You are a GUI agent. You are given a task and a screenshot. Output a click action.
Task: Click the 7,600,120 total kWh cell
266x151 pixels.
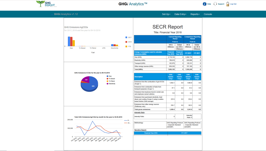pos(171,69)
